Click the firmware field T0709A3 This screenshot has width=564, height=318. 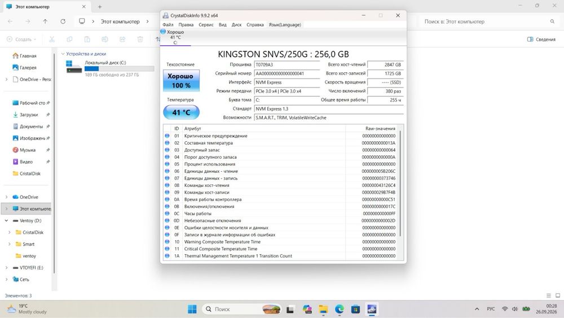[287, 65]
